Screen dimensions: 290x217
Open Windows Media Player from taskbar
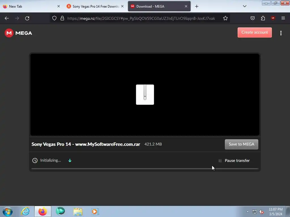click(x=95, y=211)
